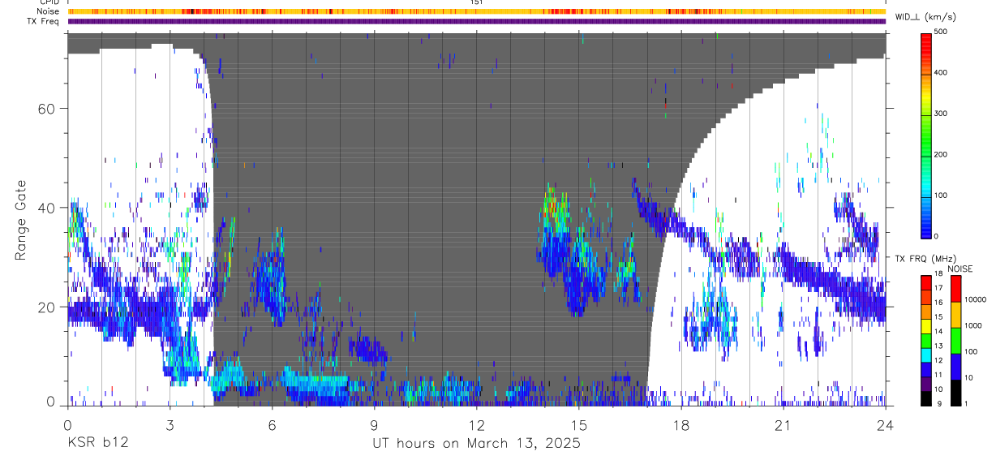The image size is (996, 460).
Task: Click the purple TX Freq strip
Action: click(476, 21)
